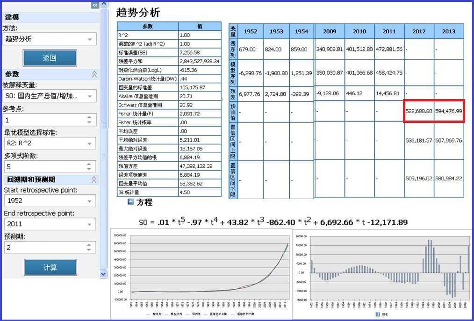Collapse the 参数 section chevron

coord(94,74)
